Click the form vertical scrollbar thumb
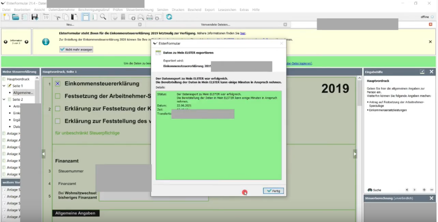Image resolution: width=438 pixels, height=222 pixels. pos(360,93)
